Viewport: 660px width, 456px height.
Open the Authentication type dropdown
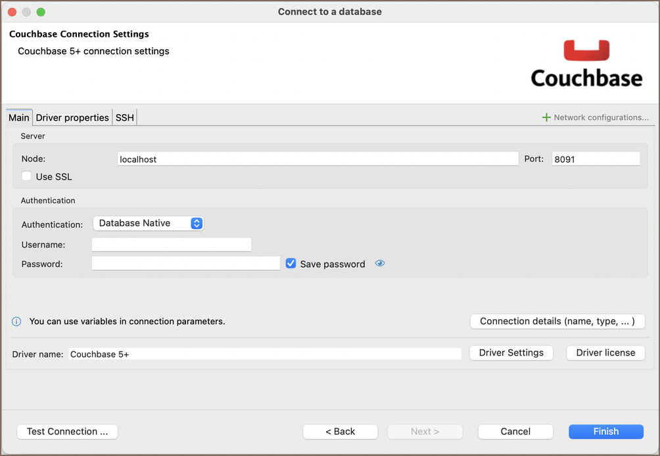click(x=149, y=224)
